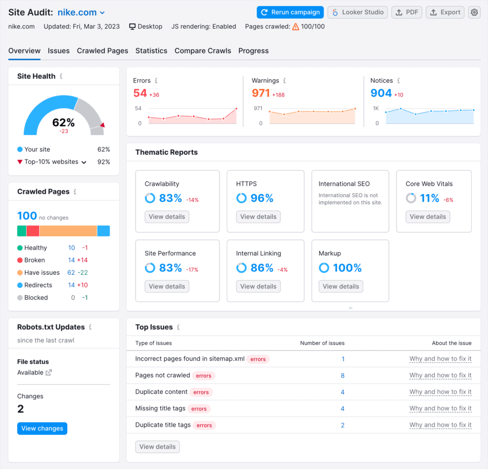Click the Robots.txt Updates info icon
The width and height of the screenshot is (488, 469).
pos(90,327)
